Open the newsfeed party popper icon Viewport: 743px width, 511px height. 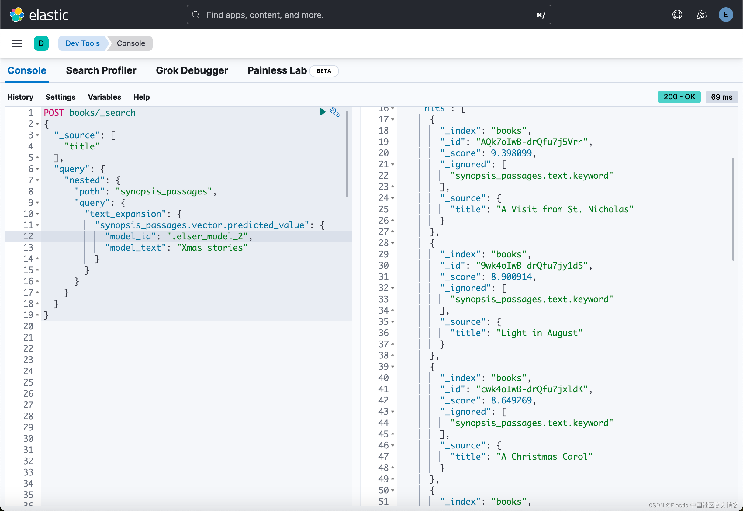(x=701, y=15)
